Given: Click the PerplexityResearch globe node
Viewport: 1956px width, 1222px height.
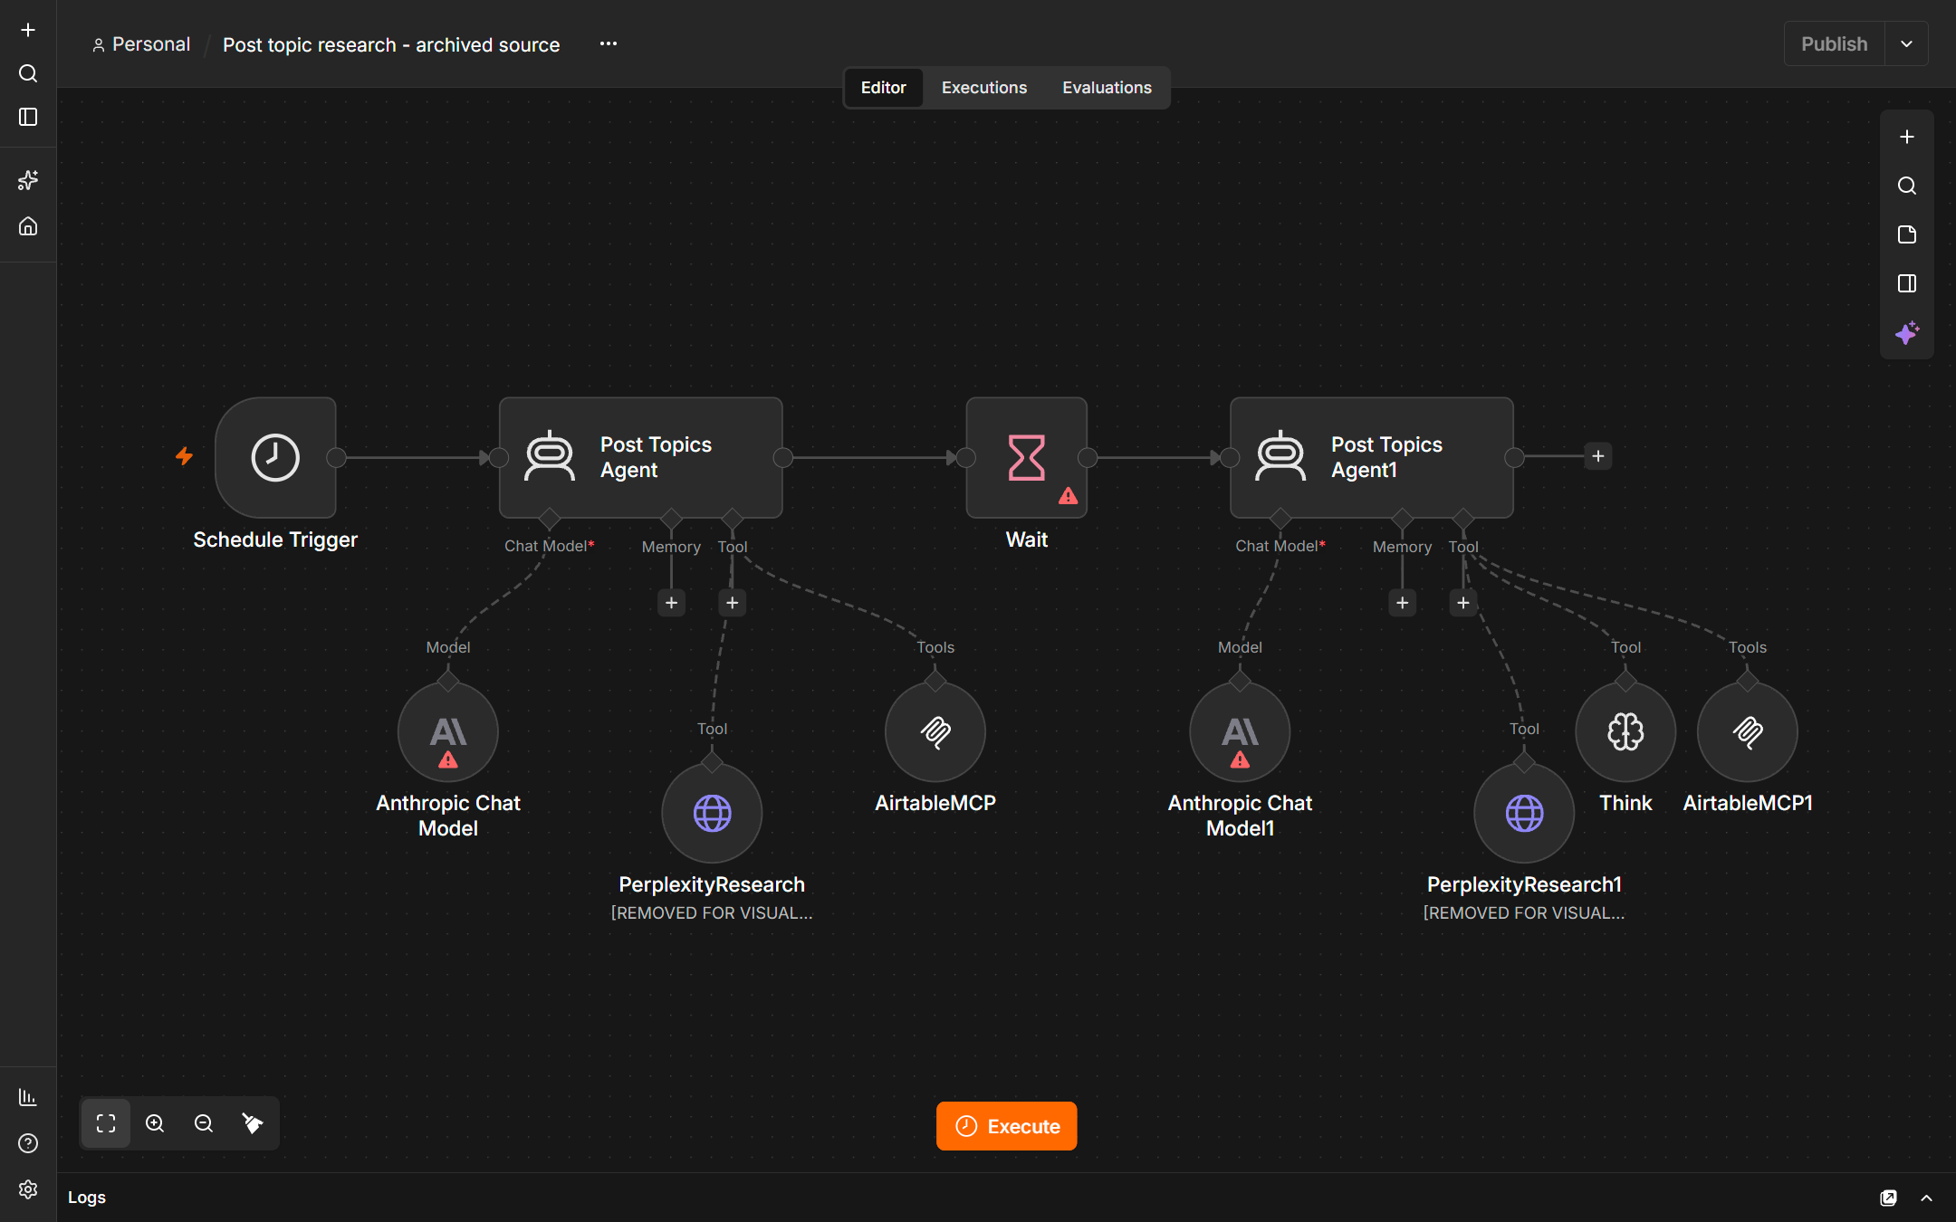Looking at the screenshot, I should pos(712,813).
